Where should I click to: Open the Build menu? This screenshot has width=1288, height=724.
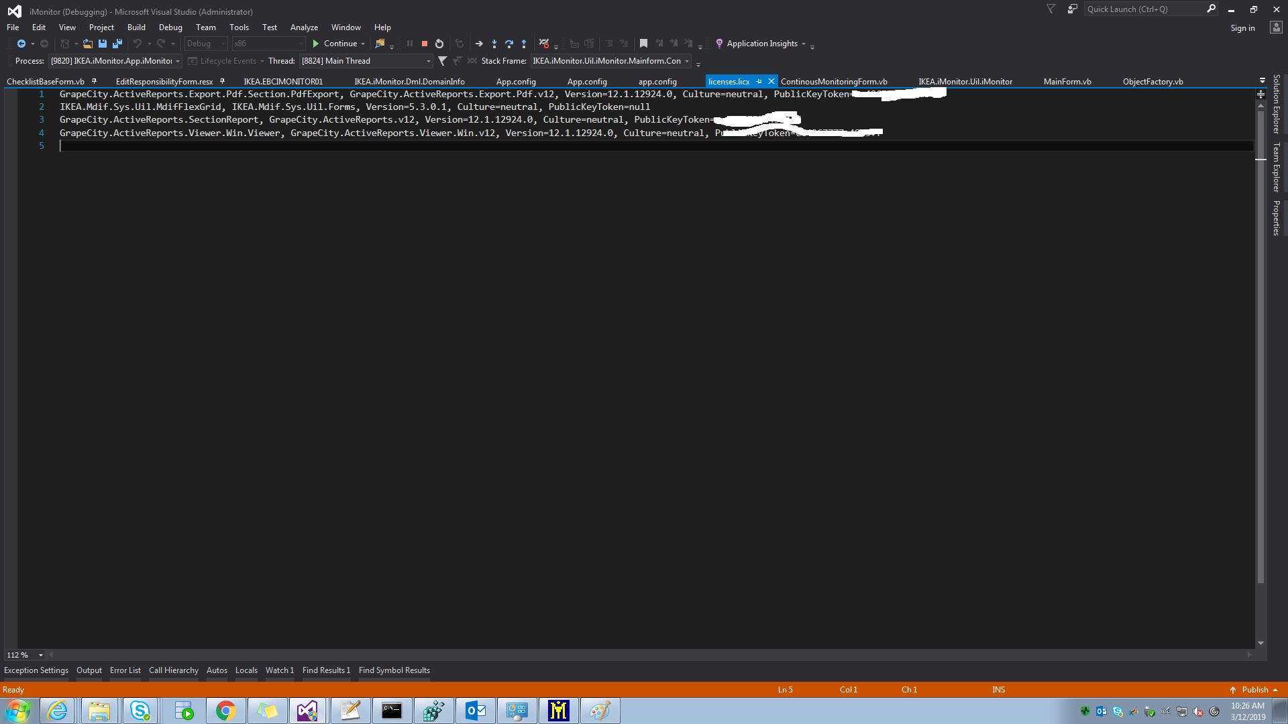pyautogui.click(x=136, y=27)
